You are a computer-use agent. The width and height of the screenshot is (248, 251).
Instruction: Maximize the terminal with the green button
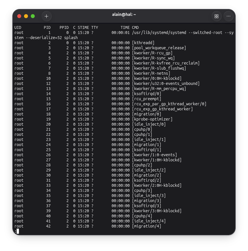33,16
